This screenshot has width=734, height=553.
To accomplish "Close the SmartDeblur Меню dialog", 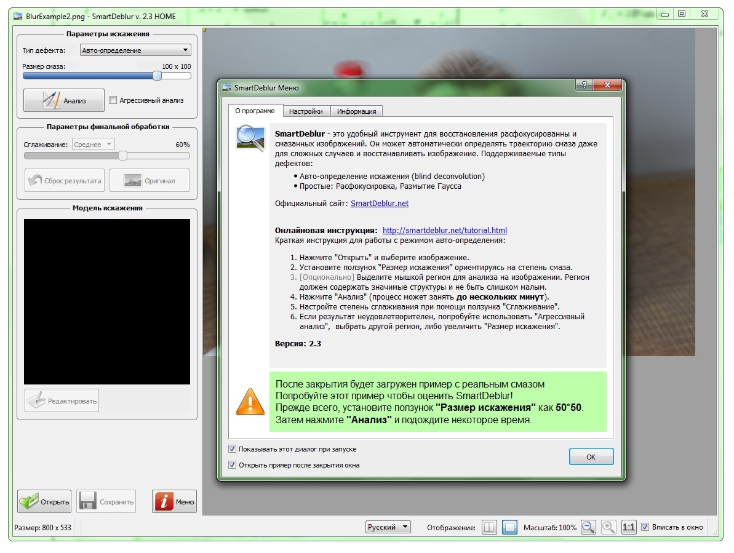I will tap(607, 85).
